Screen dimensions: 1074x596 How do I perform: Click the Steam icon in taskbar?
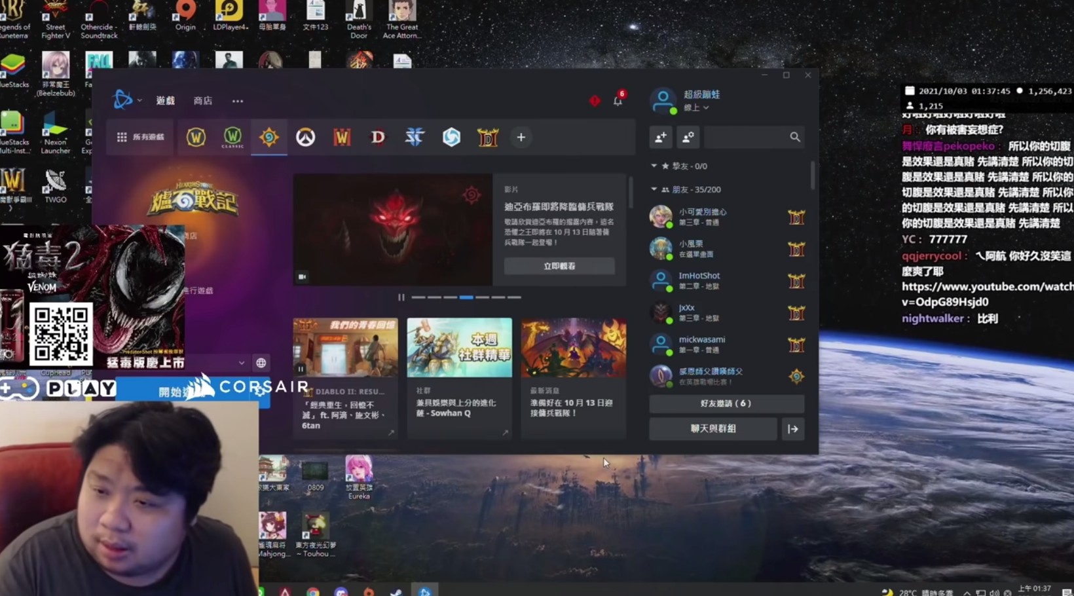click(396, 591)
